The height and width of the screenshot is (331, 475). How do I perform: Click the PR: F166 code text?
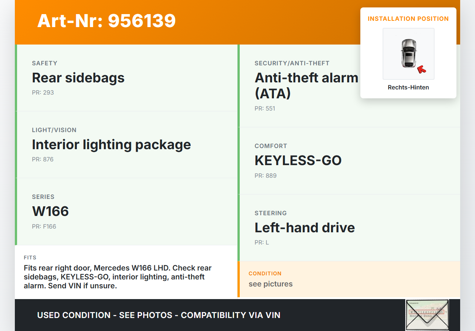click(44, 226)
